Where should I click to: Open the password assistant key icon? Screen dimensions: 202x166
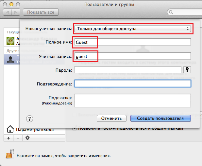point(187,70)
